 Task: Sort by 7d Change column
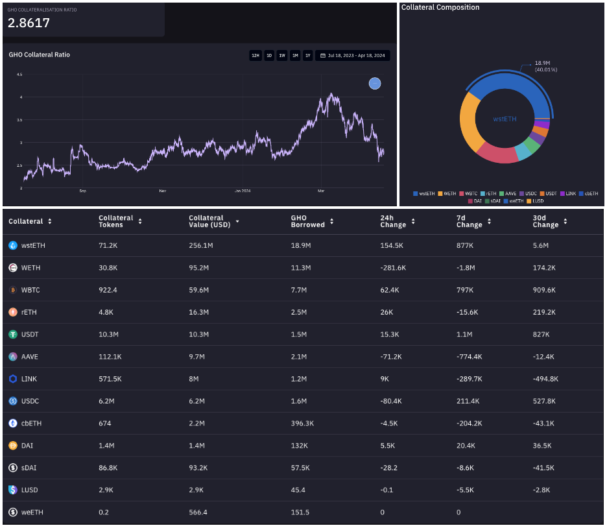click(474, 221)
